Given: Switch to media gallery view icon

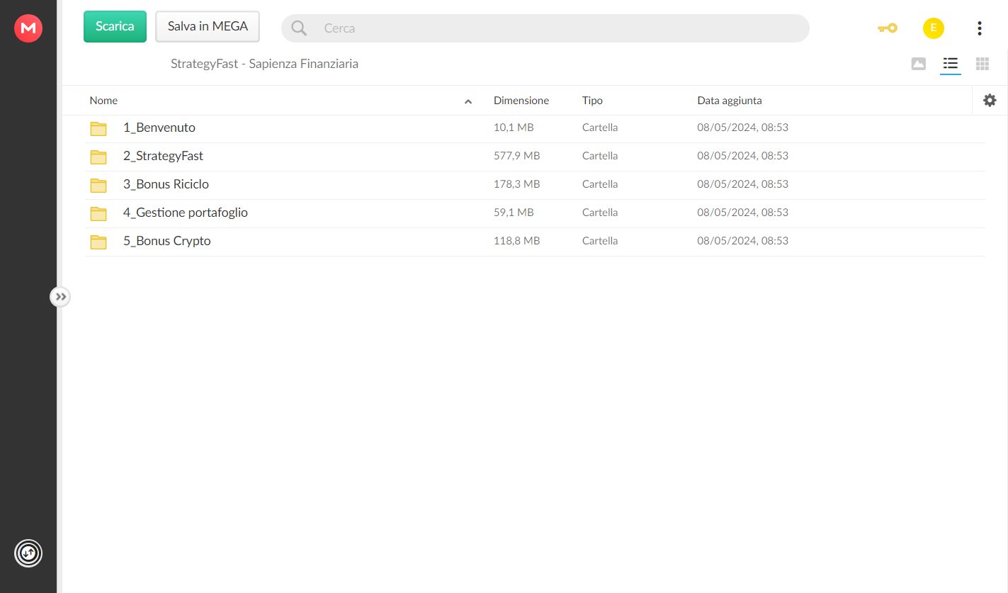Looking at the screenshot, I should [918, 64].
